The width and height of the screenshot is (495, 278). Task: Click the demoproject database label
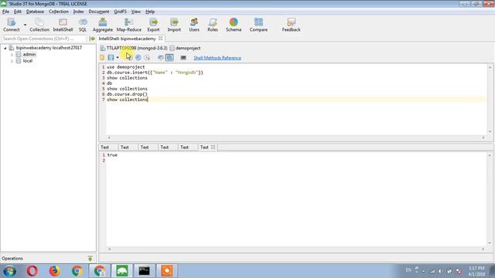coord(188,48)
